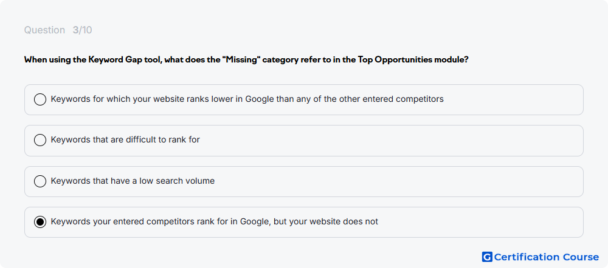The height and width of the screenshot is (268, 608).
Task: Pick the low search volume radio button
Action: tap(40, 181)
